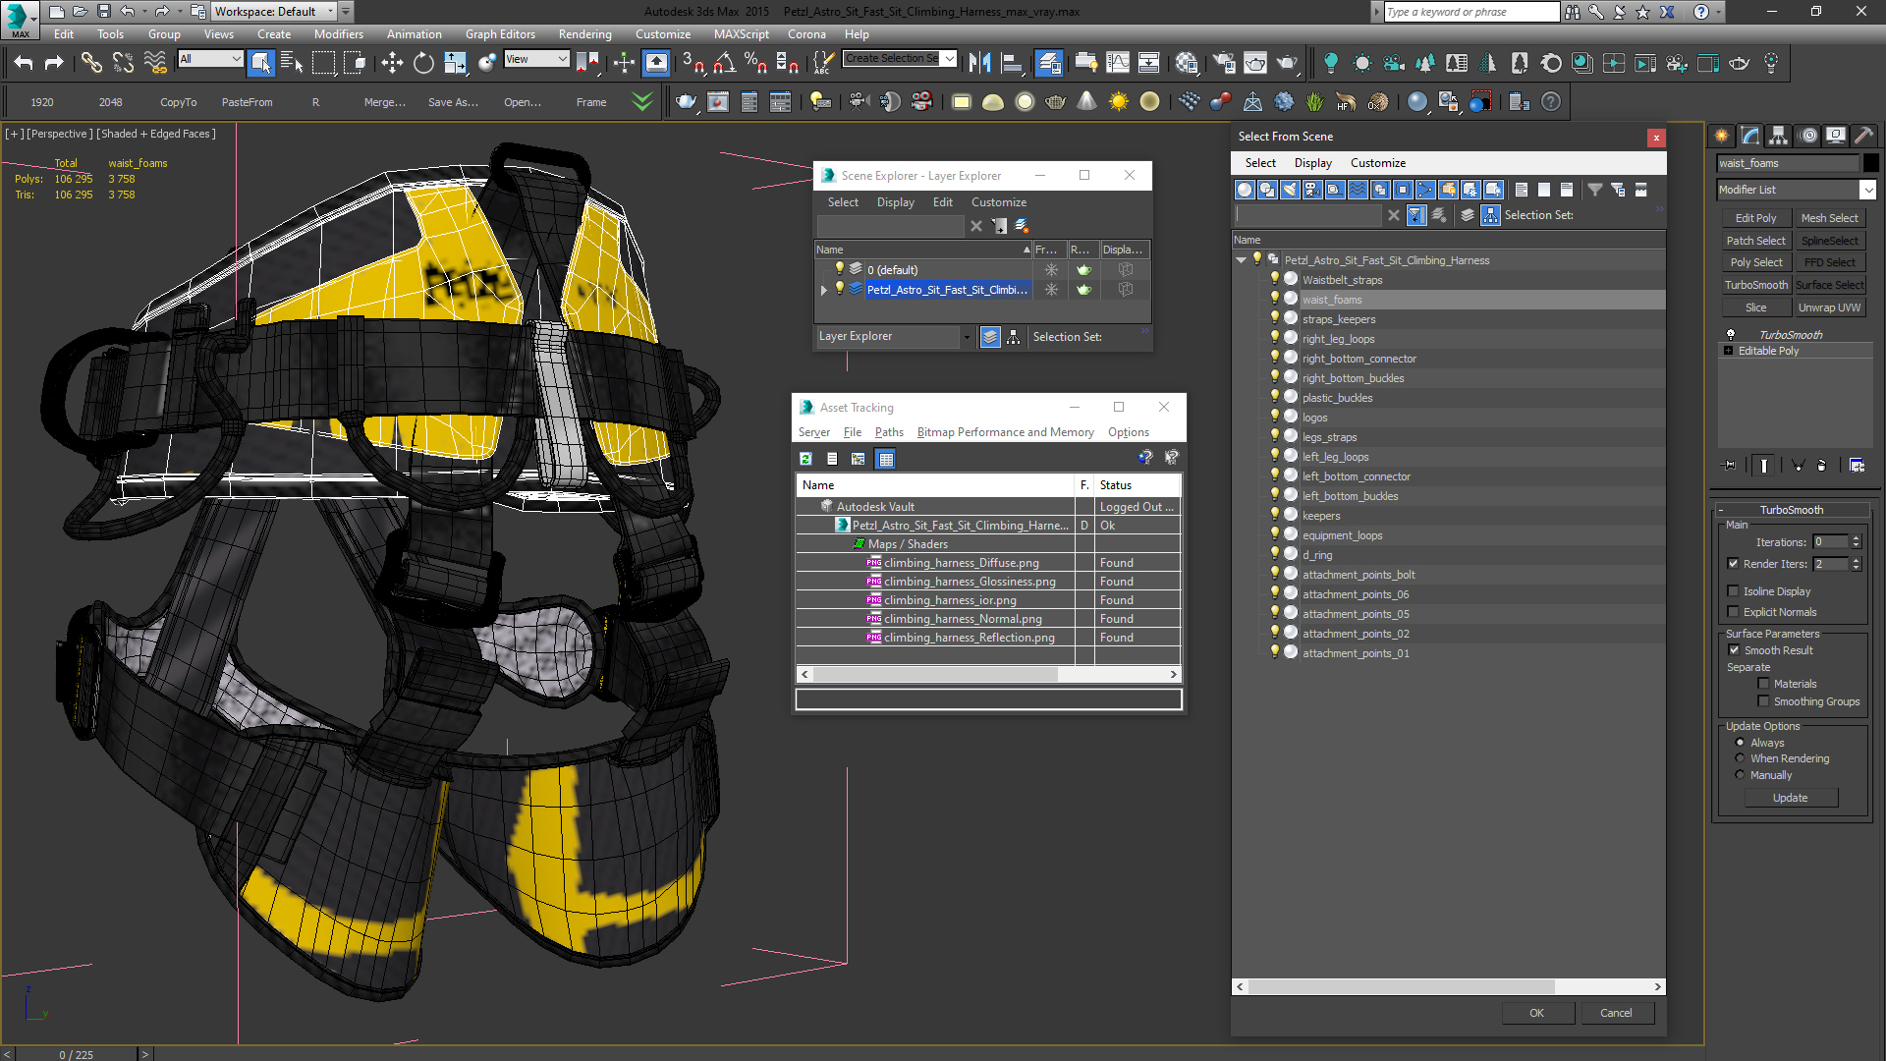The height and width of the screenshot is (1061, 1886).
Task: Collapse the Petzl harness group in Select From Scene
Action: pyautogui.click(x=1242, y=260)
